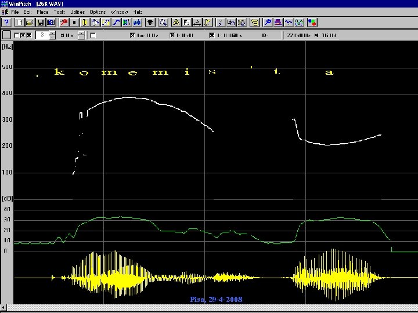Viewport: 418px width, 313px height.
Task: Click the gray dotted noise pattern icon
Action: pos(242,23)
